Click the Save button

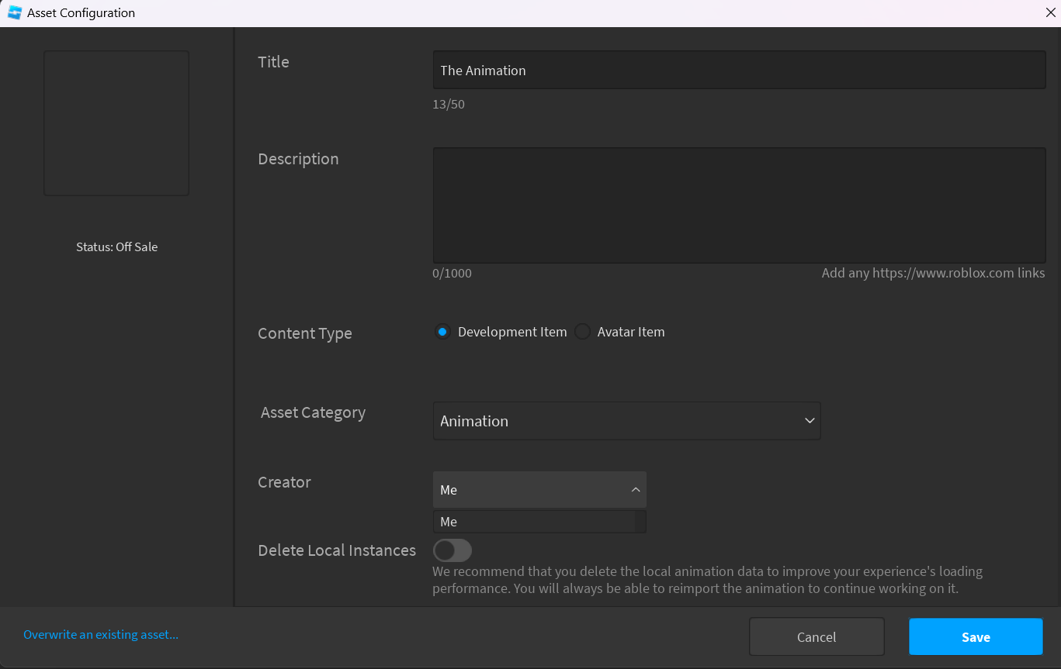[976, 637]
